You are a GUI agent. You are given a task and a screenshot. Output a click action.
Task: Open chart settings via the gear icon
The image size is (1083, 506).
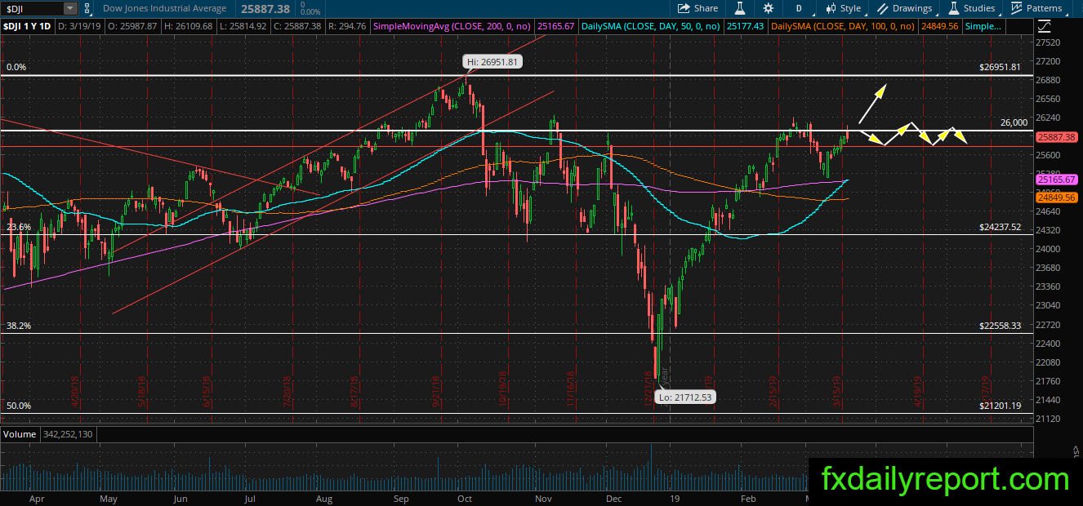(x=768, y=8)
